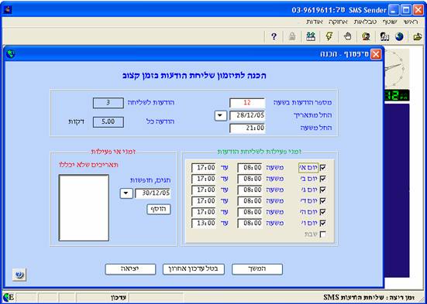
Task: Open the אחזקה menu
Action: tap(338, 22)
